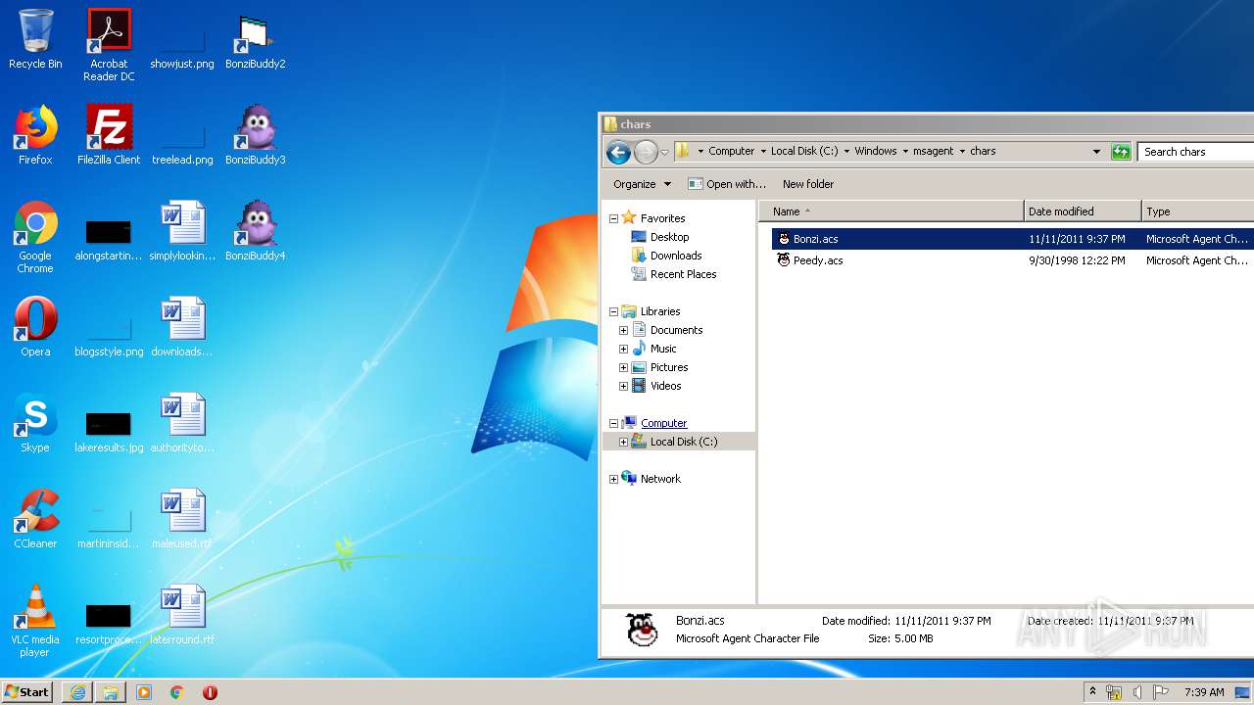1254x705 pixels.
Task: Open the BonziBuddy3 desktop shortcut
Action: click(255, 135)
